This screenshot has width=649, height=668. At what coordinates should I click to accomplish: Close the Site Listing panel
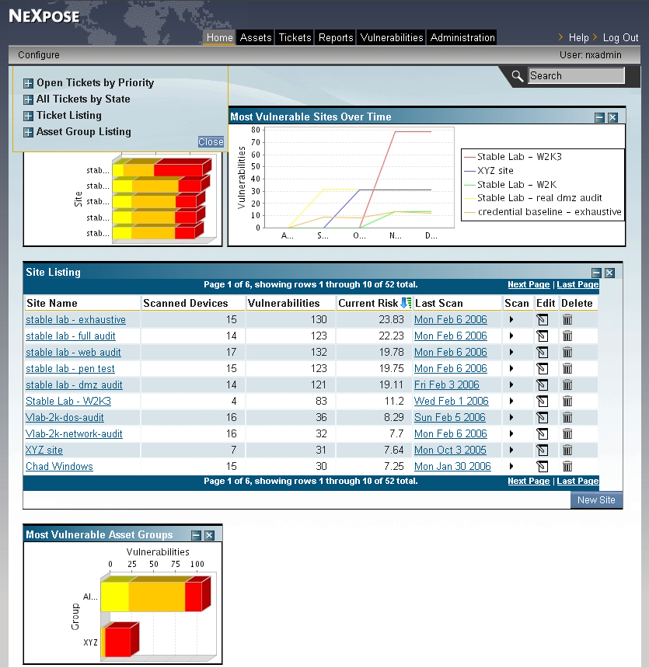coord(610,273)
